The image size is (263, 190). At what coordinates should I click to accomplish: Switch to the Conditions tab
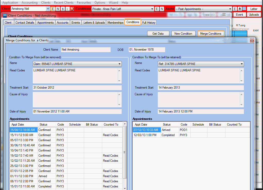click(133, 22)
